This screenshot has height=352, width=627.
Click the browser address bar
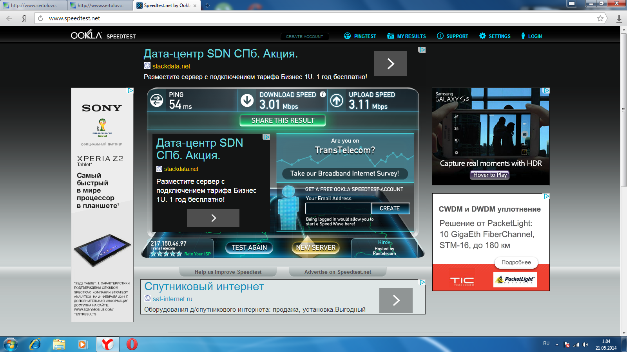pos(319,18)
